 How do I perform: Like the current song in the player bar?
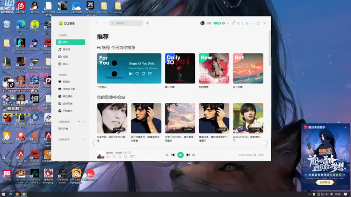click(108, 157)
